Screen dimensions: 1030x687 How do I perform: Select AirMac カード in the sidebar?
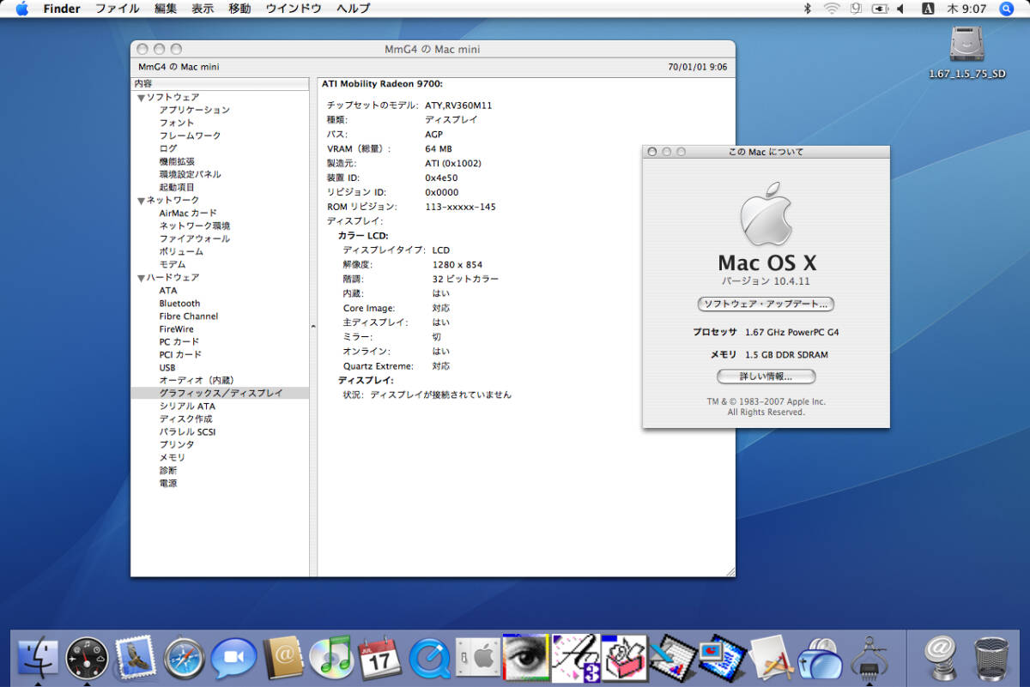tap(188, 213)
